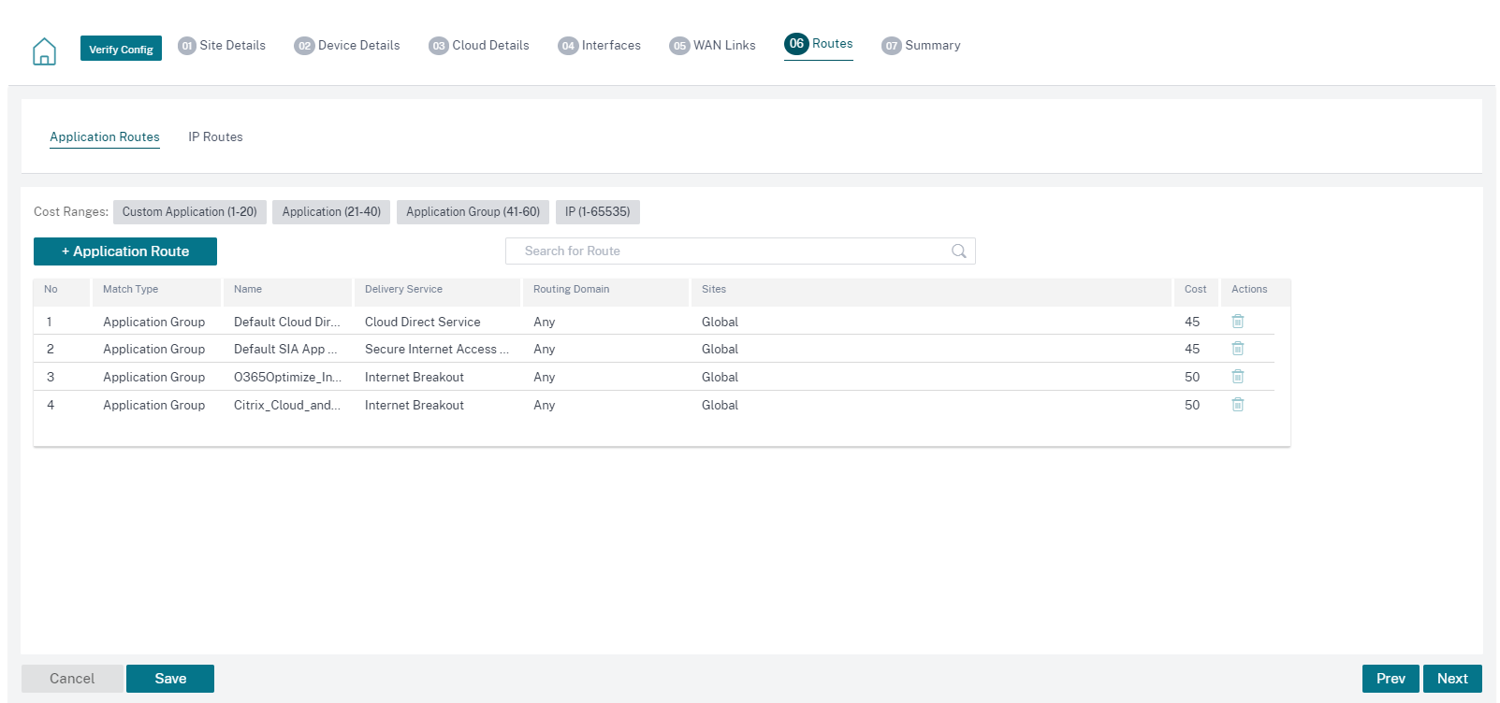Select the Default Cloud Dir... name cell
Image resolution: width=1500 pixels, height=703 pixels.
[287, 322]
